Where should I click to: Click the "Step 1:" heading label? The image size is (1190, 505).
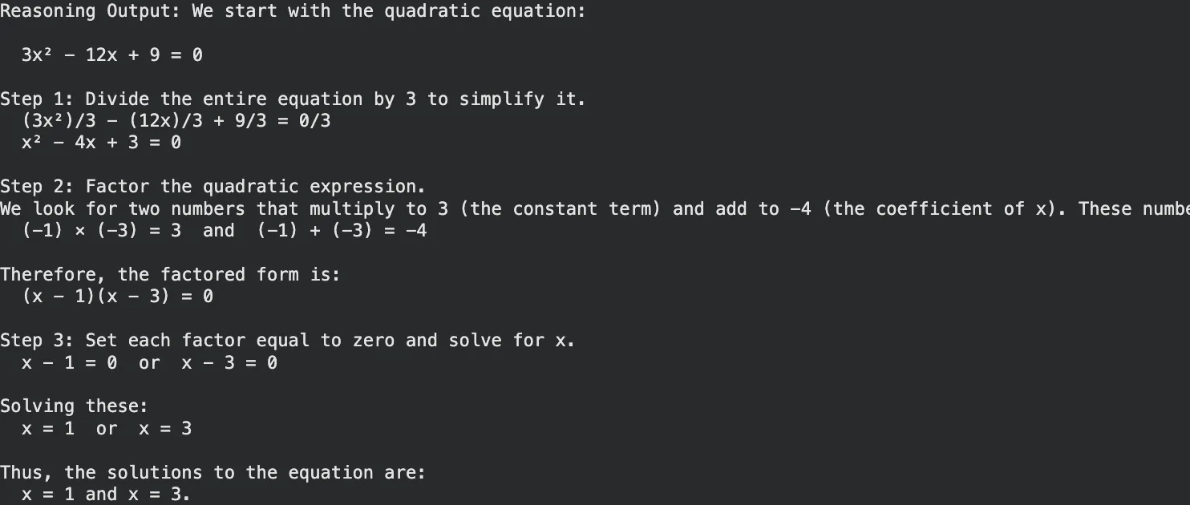(37, 99)
